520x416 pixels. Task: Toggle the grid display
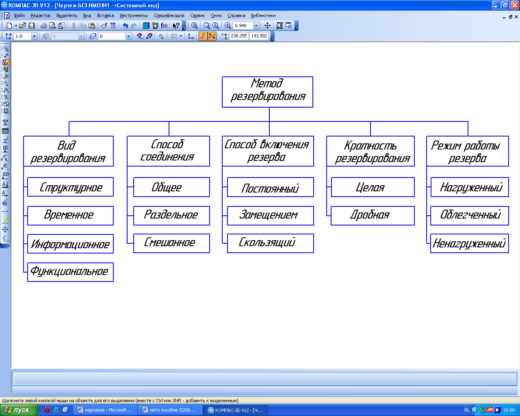[x=174, y=36]
